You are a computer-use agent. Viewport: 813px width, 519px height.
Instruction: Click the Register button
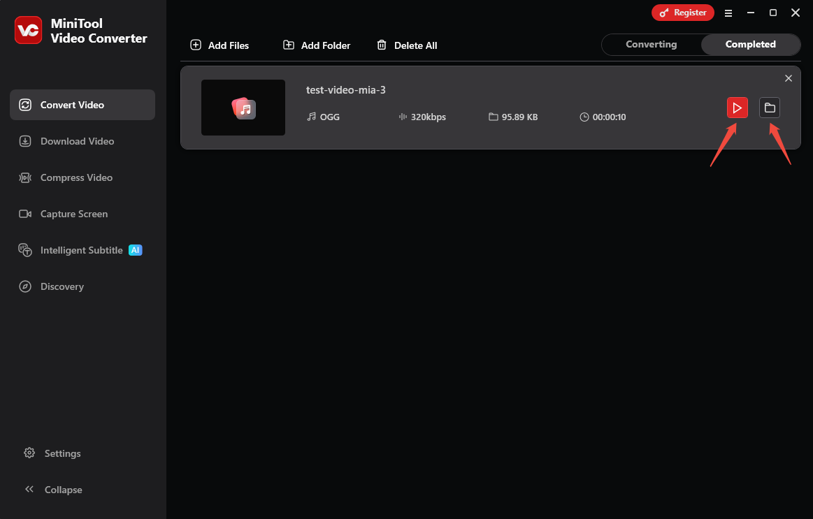(x=682, y=12)
